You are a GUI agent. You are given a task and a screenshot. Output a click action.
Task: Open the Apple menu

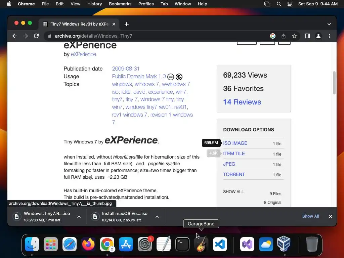pyautogui.click(x=9, y=4)
